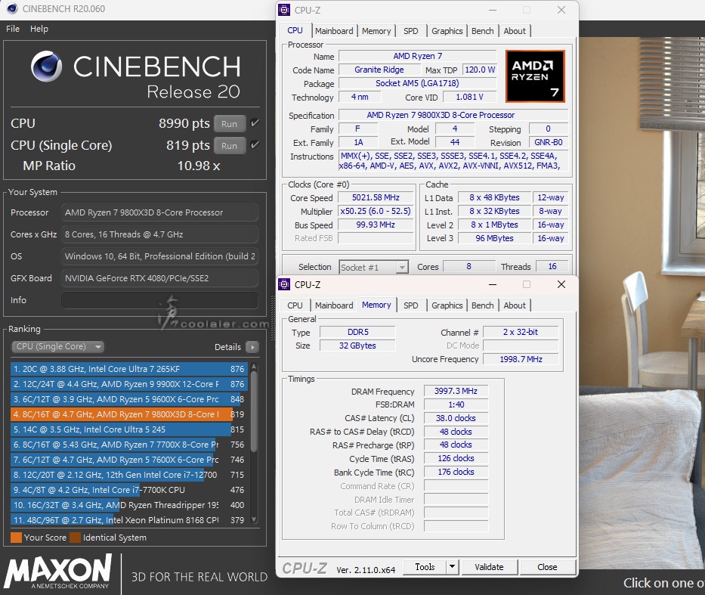Click the Validate button in CPU-Z
Image resolution: width=705 pixels, height=595 pixels.
(x=489, y=567)
